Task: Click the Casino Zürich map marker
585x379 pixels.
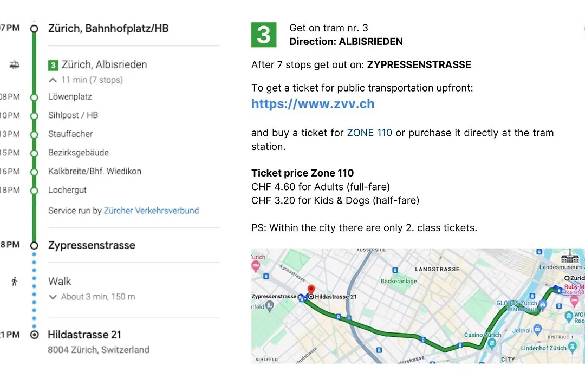Action: 492,344
